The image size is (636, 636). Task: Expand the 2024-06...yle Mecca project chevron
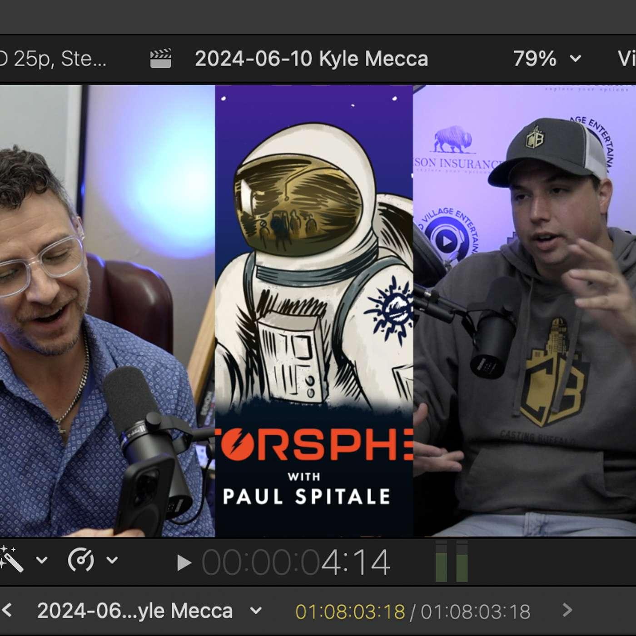tap(256, 611)
